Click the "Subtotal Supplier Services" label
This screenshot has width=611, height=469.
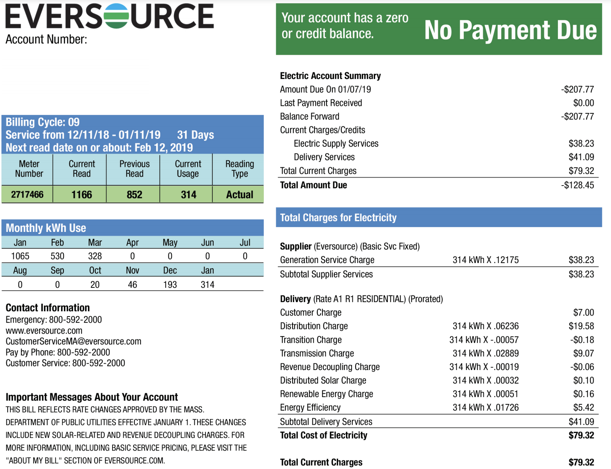click(x=326, y=275)
